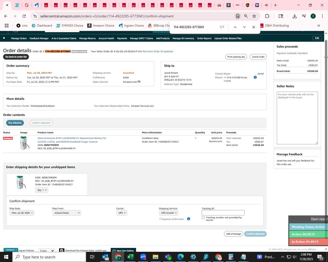Open the Carrier UPS dropdown
The height and width of the screenshot is (262, 328).
[122, 213]
